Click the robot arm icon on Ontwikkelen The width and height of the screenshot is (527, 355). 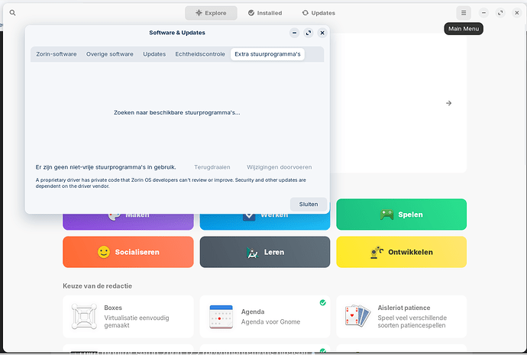pos(377,252)
